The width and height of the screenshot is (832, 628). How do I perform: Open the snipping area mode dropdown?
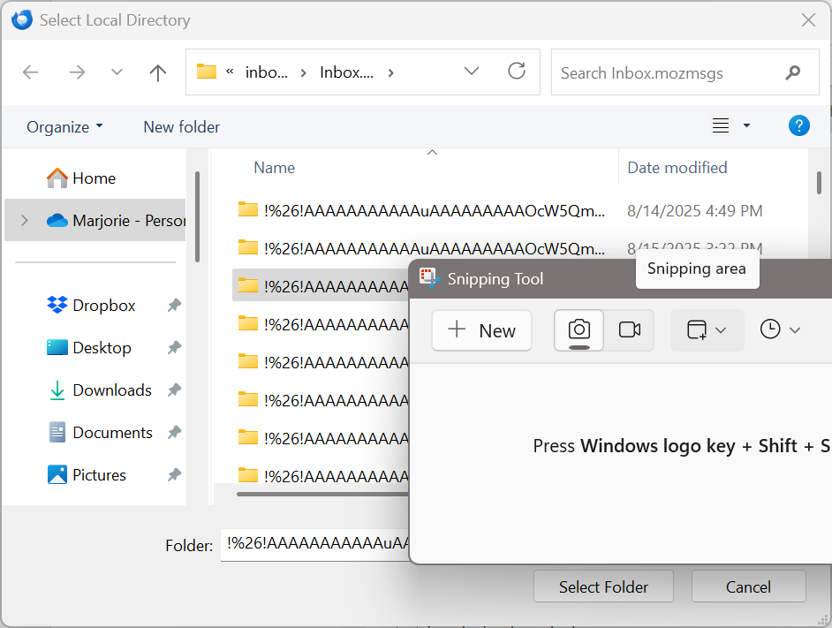click(x=707, y=330)
